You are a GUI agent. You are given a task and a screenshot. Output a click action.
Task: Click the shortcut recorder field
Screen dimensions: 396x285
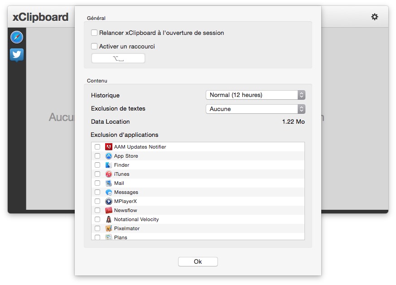point(118,58)
